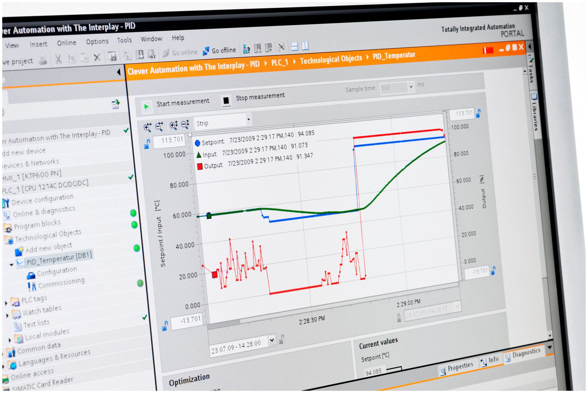
Task: Click the delete X icon in toolbar
Action: click(x=97, y=57)
